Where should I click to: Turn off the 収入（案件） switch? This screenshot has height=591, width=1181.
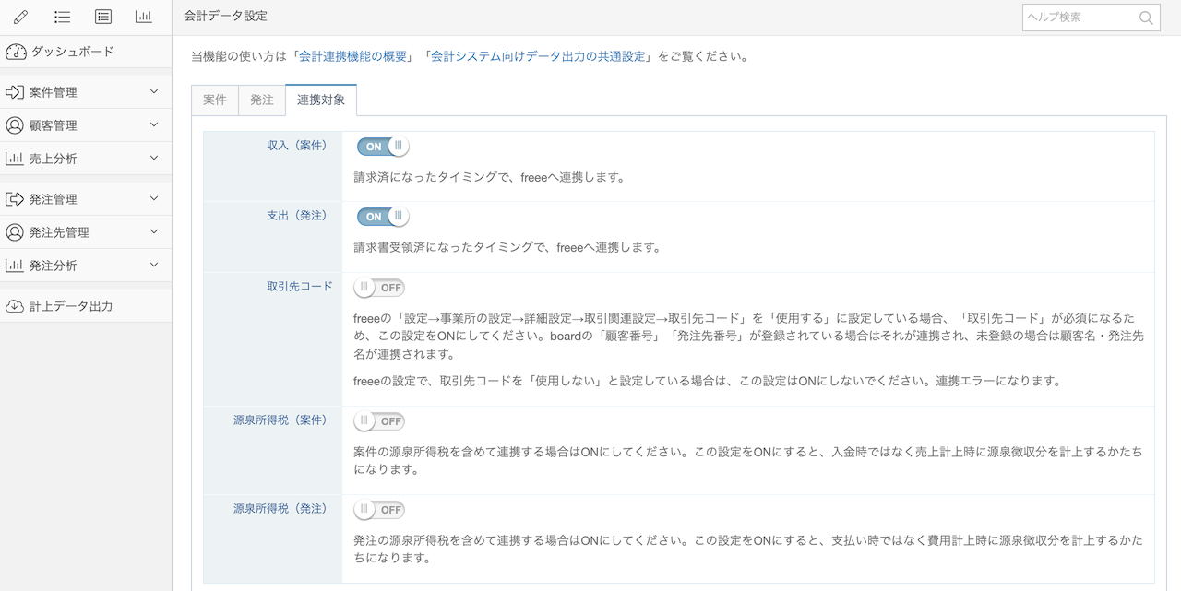tap(382, 146)
